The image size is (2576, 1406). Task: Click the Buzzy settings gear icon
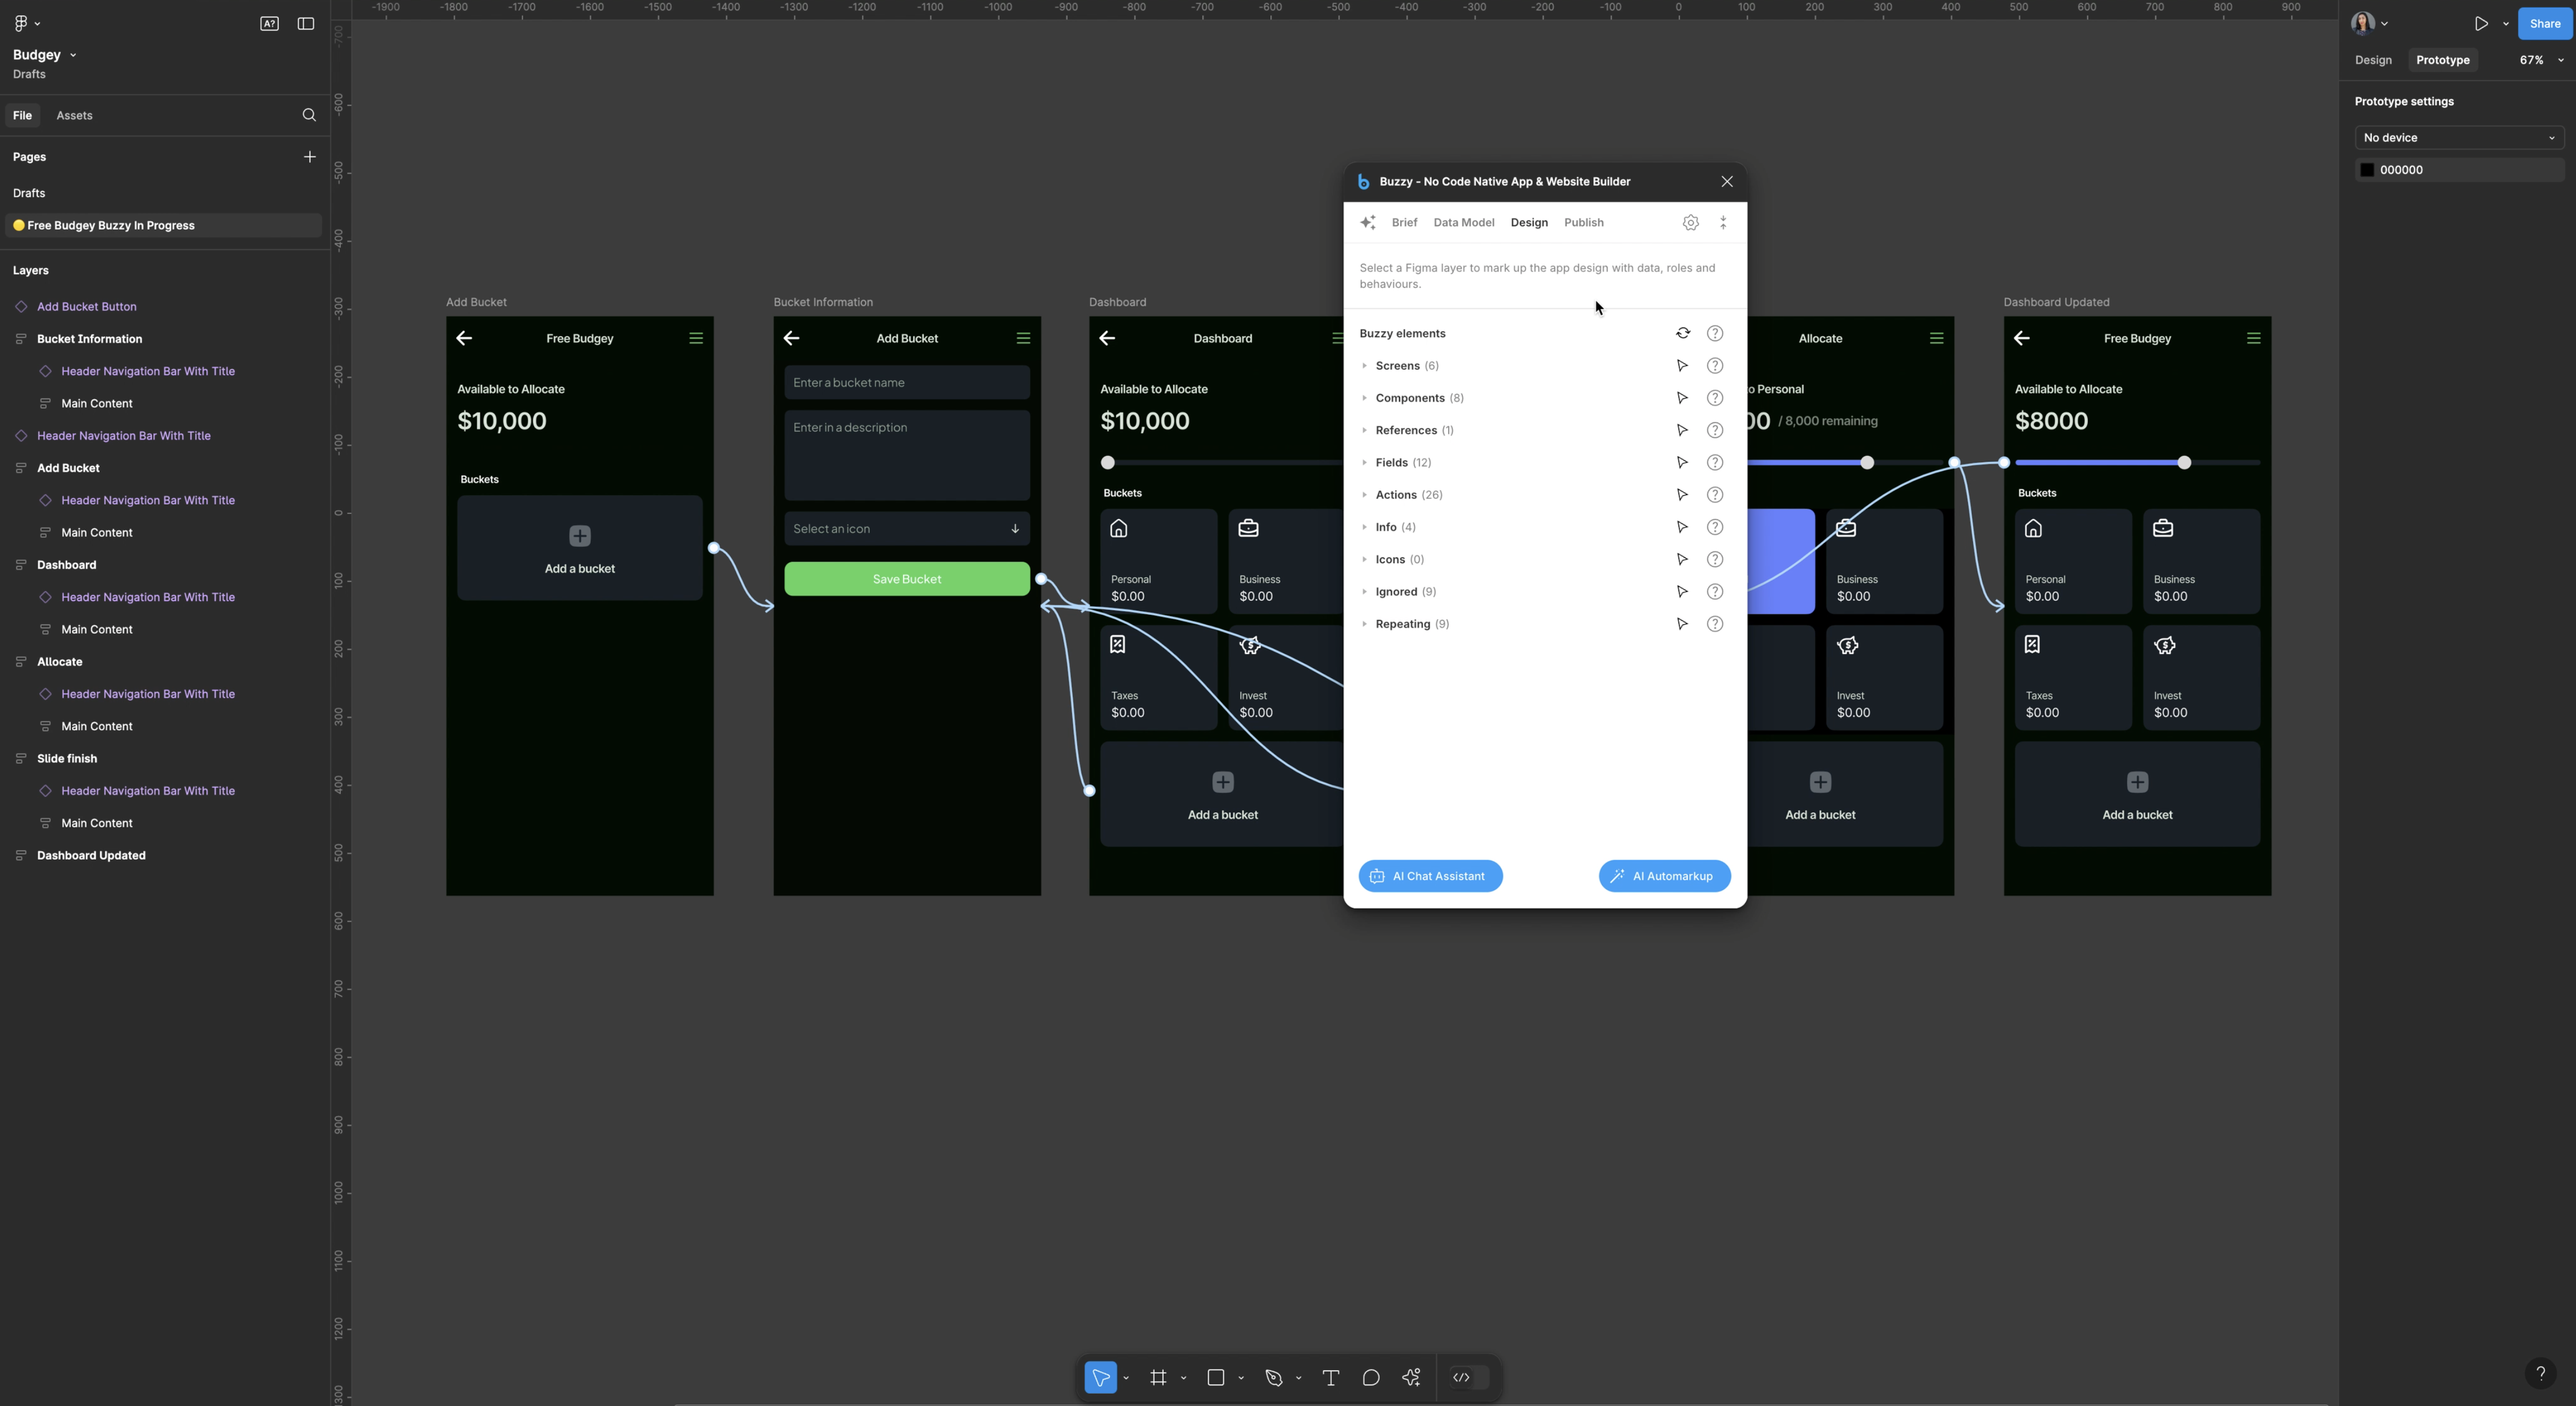(x=1691, y=222)
